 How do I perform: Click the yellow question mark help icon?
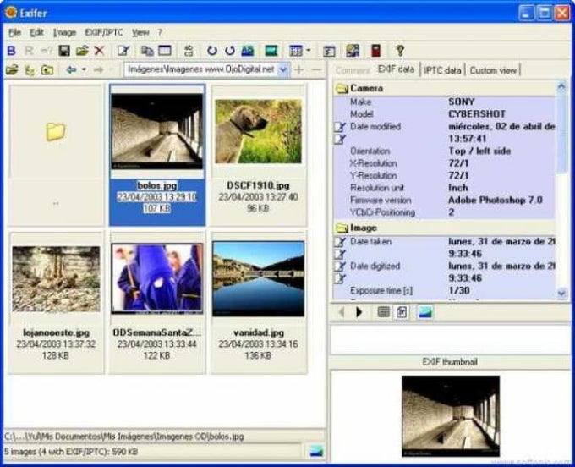400,51
